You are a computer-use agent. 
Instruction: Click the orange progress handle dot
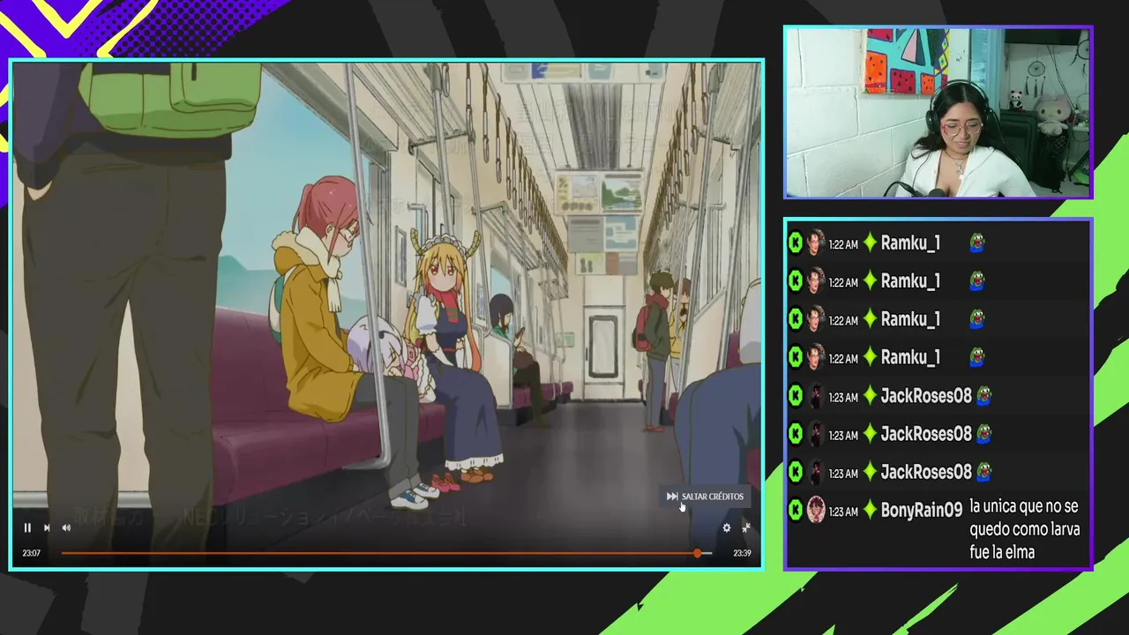[697, 553]
